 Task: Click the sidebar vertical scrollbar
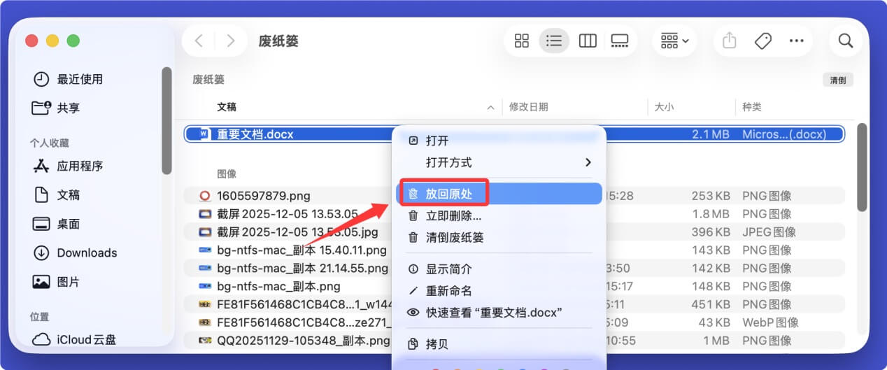point(166,120)
